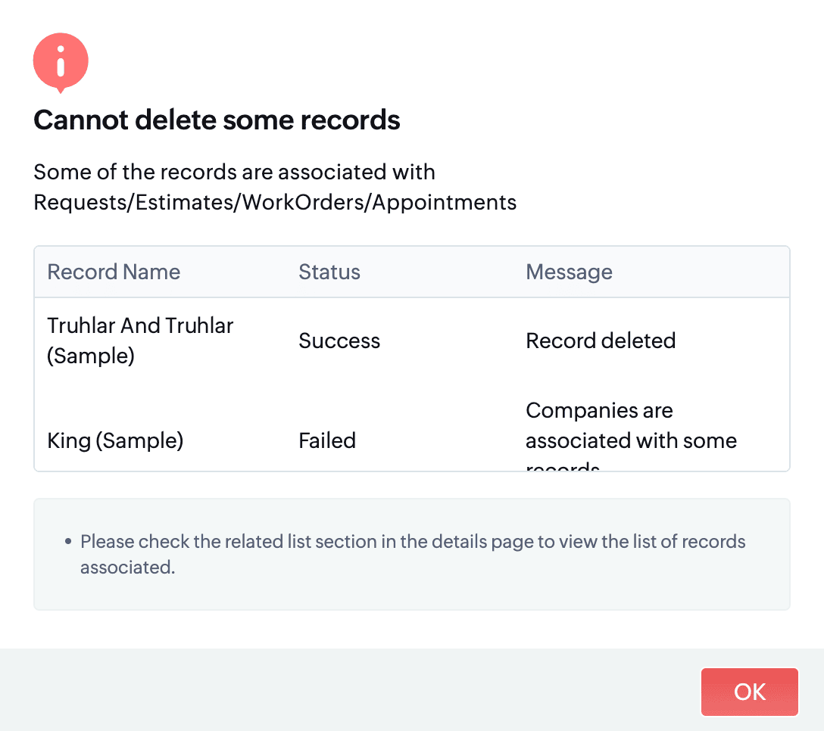824x731 pixels.
Task: Click the Status column header
Action: 329,272
